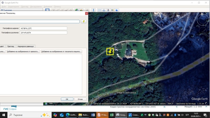Click the ruler measurement tool icon
The image size is (210, 118).
click(x=94, y=10)
